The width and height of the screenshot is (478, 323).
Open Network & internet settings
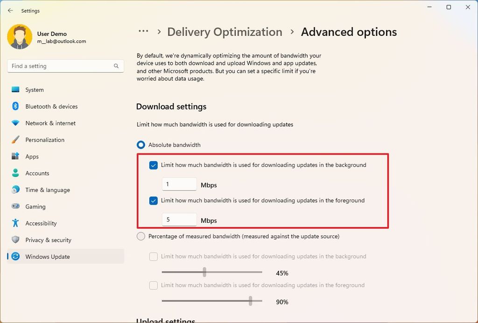(15, 123)
